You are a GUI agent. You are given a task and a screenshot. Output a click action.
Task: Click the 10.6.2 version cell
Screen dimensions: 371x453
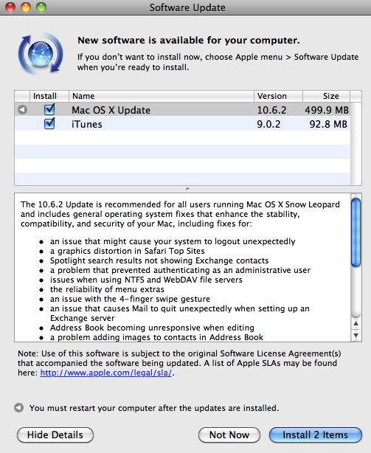[x=271, y=110]
